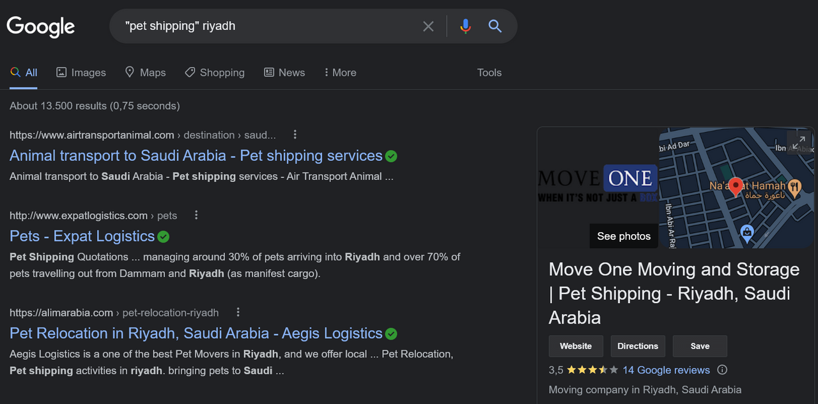Click the https://www.airtransportanimal.com URL text
The width and height of the screenshot is (818, 404).
(x=92, y=135)
